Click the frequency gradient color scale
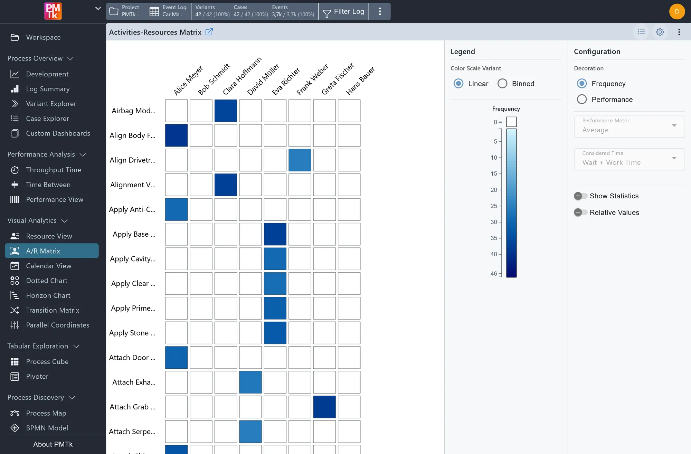Screen dimensions: 691x454 coord(511,203)
